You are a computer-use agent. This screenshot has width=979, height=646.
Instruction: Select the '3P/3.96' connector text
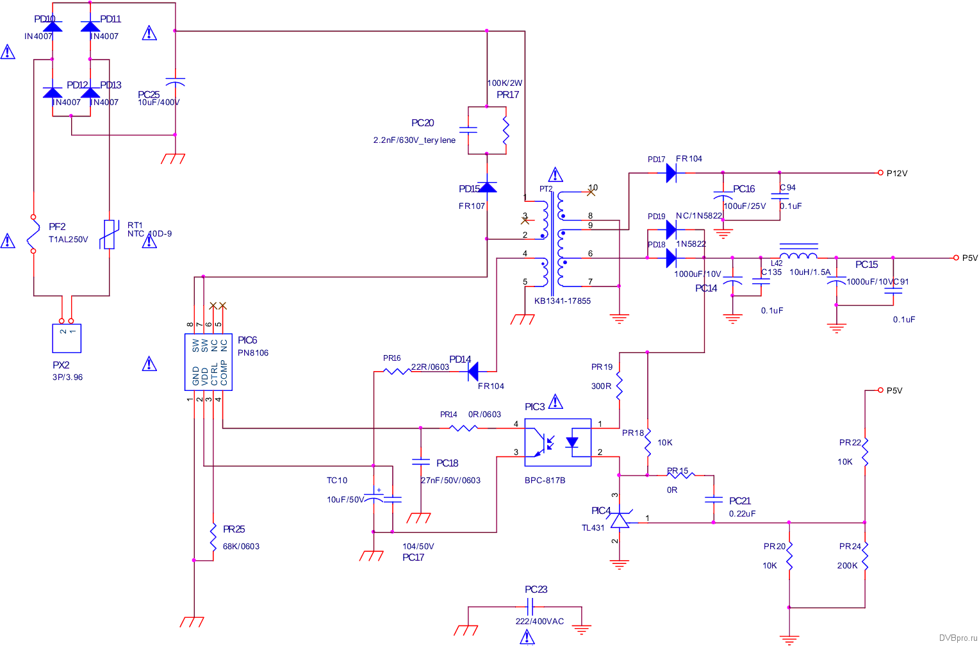(68, 377)
